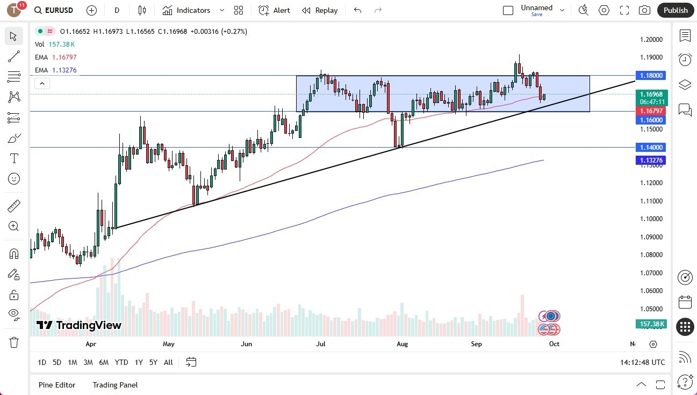
Task: Click the Publish button
Action: pyautogui.click(x=675, y=10)
